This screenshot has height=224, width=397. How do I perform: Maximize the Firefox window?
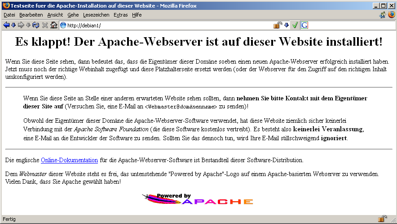384,5
